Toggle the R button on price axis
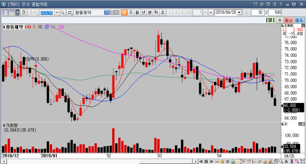 [289, 26]
